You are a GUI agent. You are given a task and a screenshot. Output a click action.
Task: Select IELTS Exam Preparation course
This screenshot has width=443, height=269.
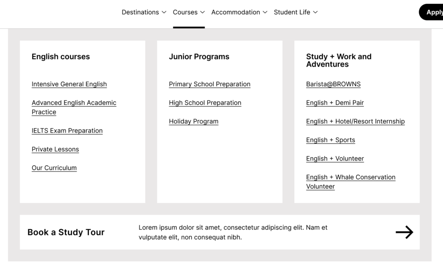click(x=67, y=131)
